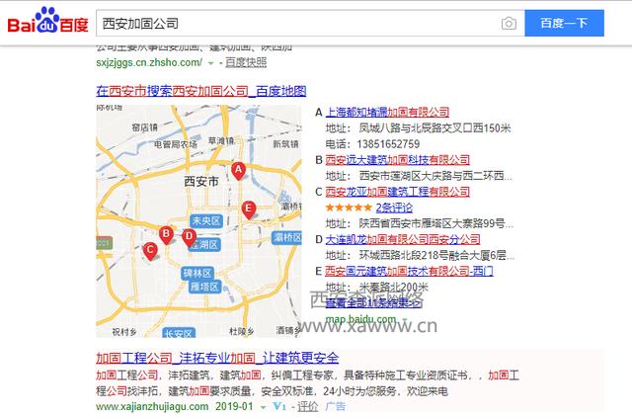This screenshot has height=418, width=632.
Task: Click 未央区 district label on map
Action: 206,220
